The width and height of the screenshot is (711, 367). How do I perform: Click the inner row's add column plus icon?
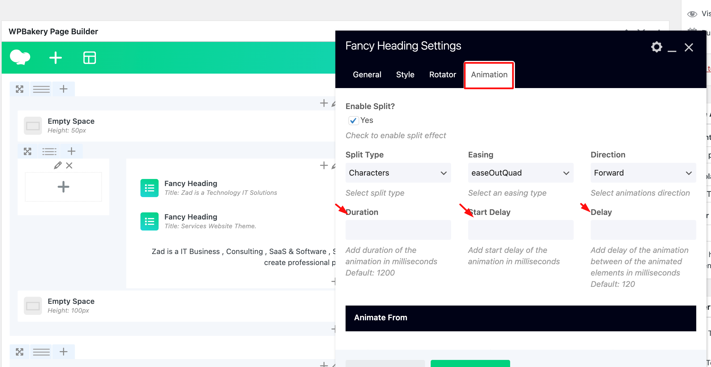coord(71,151)
